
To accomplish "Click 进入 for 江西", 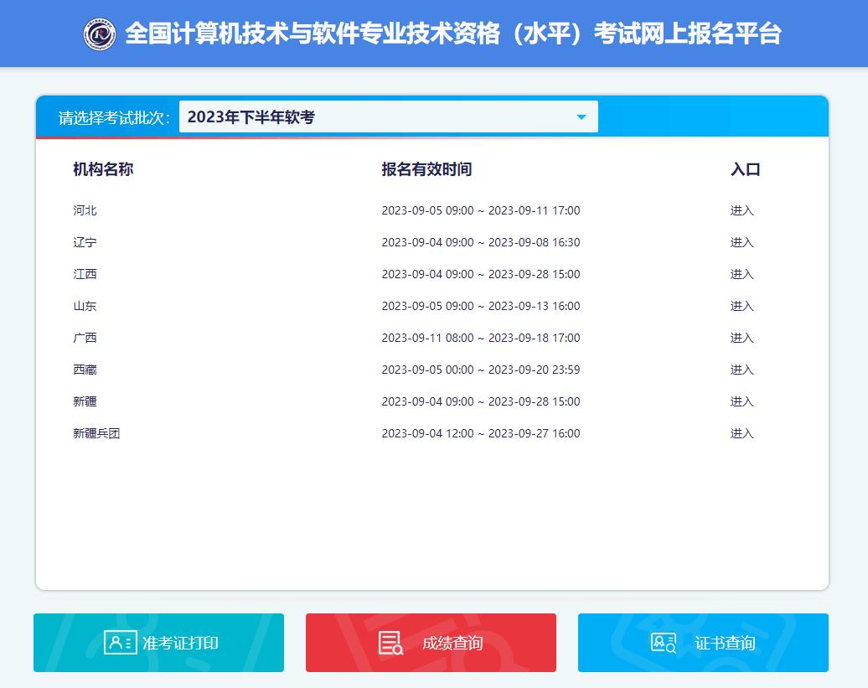I will (741, 274).
